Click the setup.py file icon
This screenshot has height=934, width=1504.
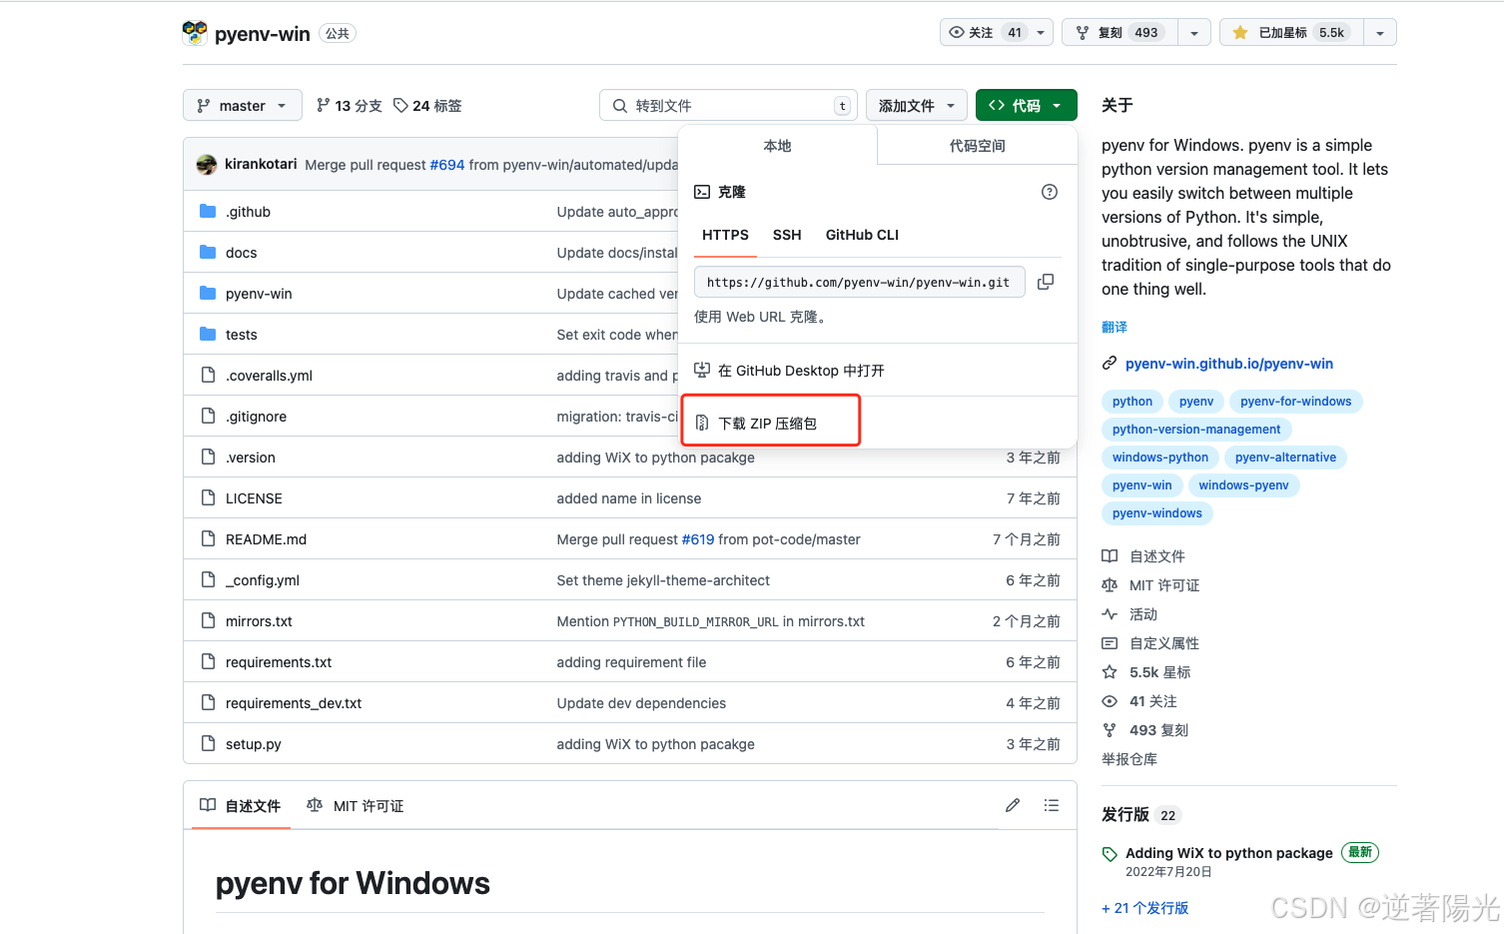click(x=208, y=743)
